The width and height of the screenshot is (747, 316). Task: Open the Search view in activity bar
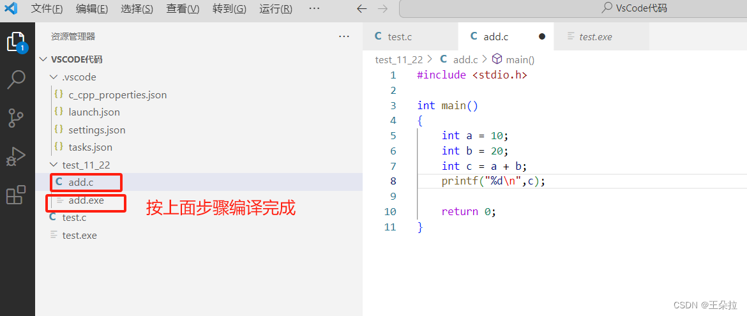click(17, 80)
